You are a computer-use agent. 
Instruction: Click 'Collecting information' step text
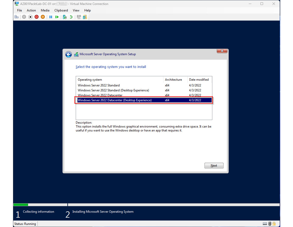pos(39,212)
